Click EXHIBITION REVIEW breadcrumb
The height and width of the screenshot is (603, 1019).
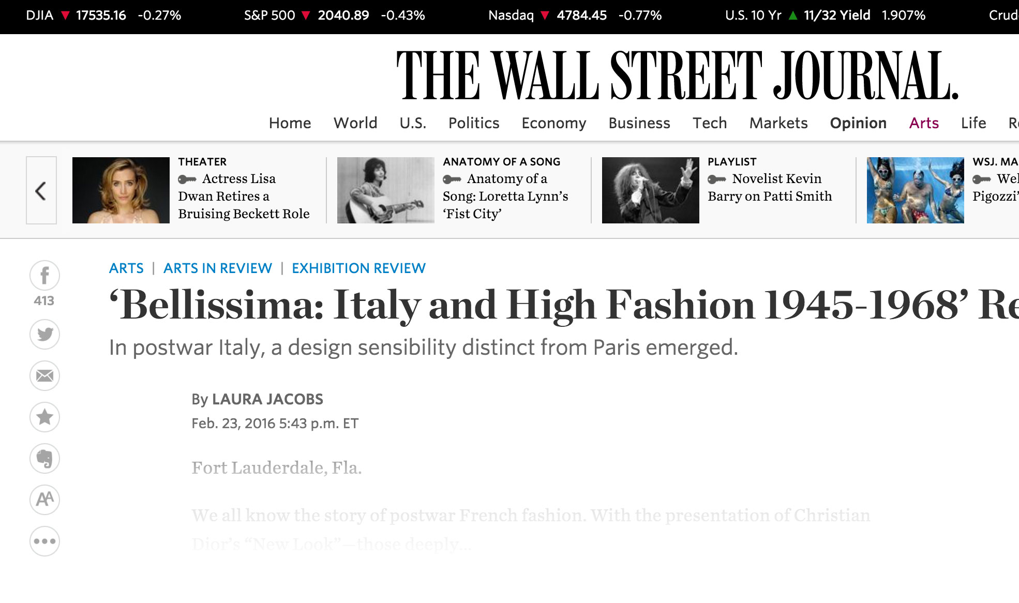358,268
